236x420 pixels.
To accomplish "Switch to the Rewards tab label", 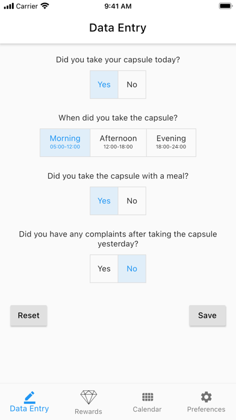I will click(88, 412).
